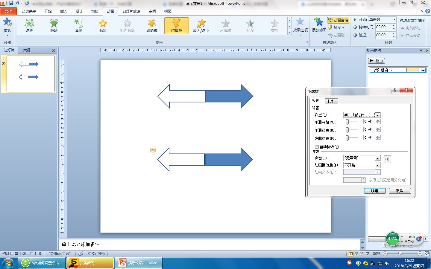431x269 pixels.
Task: Switch to the 设计 design ribbon tab
Action: click(x=79, y=11)
